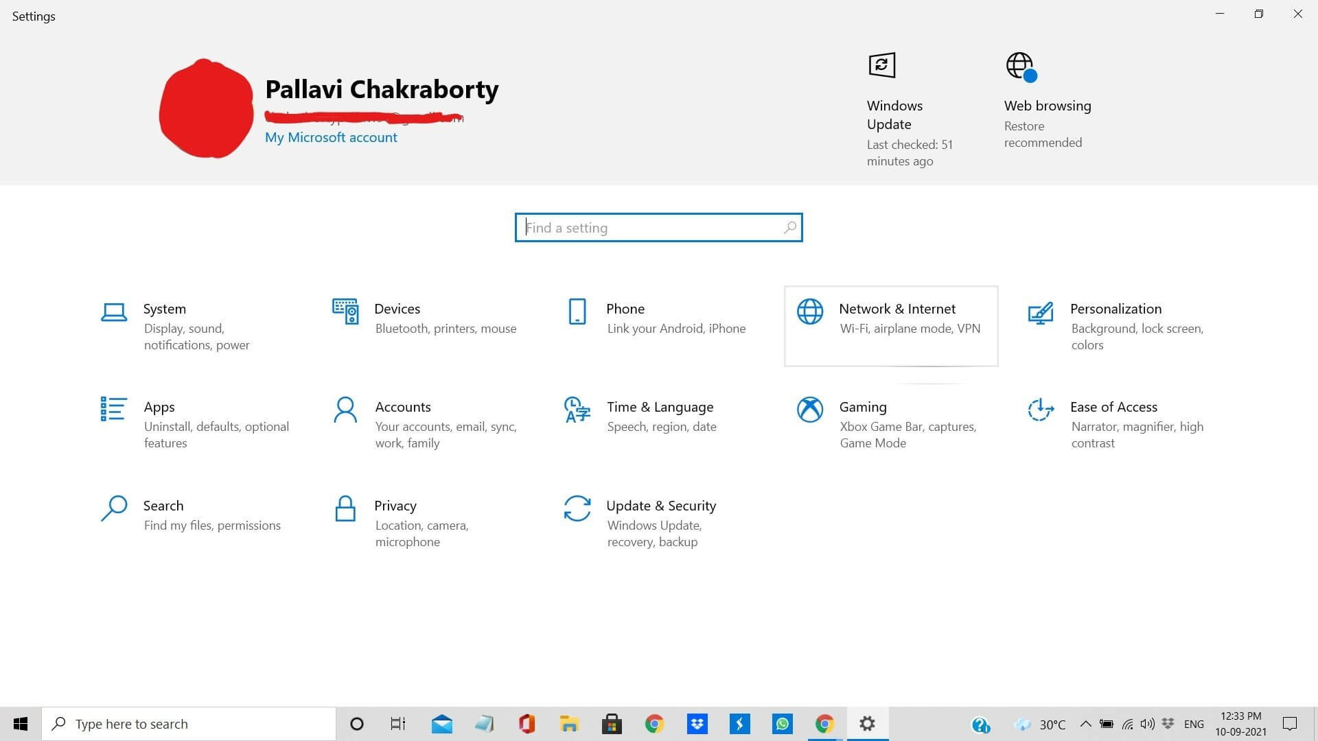Open Network & Internet globe icon
The height and width of the screenshot is (741, 1318).
click(x=810, y=311)
